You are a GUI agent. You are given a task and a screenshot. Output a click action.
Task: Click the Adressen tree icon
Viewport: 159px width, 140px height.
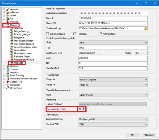pyautogui.click(x=8, y=12)
